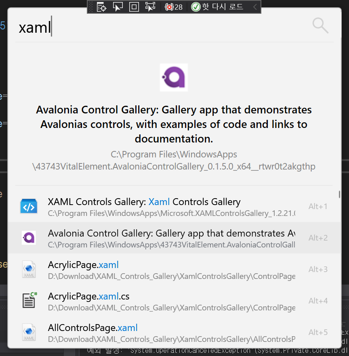Click the Microsoft.XAMLControlsGallery path text
The height and width of the screenshot is (356, 349).
[172, 214]
